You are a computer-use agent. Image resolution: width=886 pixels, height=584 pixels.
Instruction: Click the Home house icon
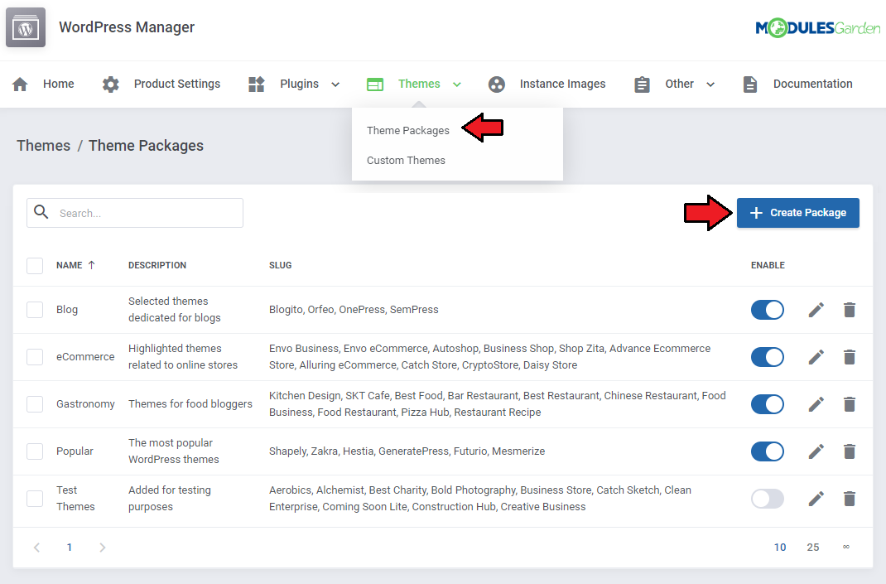(20, 84)
